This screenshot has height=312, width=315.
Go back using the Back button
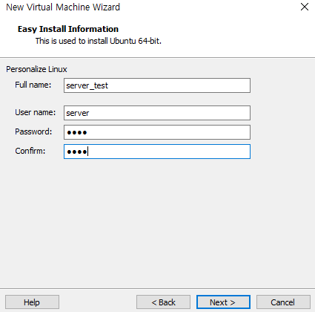(x=163, y=302)
